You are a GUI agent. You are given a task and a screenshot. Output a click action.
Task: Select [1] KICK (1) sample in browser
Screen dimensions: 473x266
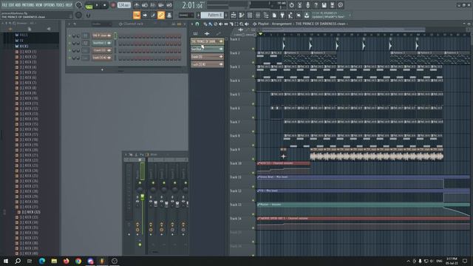click(26, 52)
